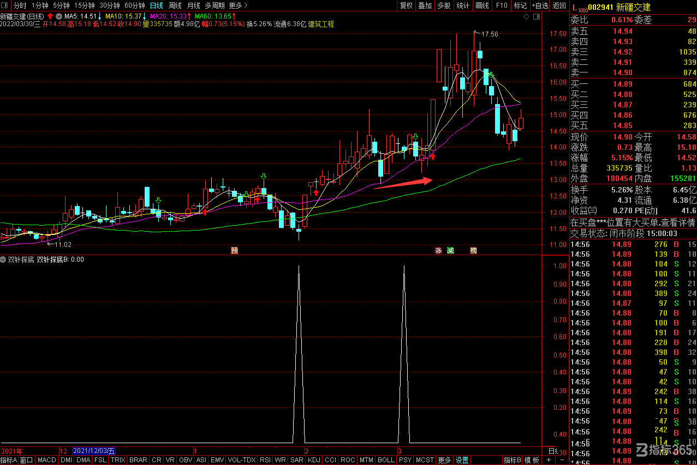This screenshot has width=697, height=465.
Task: Click the 2021/12/03/五 date marker
Action: pos(94,451)
